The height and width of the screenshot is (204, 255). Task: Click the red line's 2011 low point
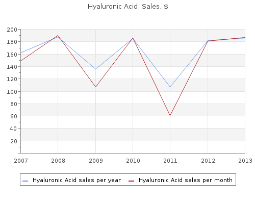170,116
